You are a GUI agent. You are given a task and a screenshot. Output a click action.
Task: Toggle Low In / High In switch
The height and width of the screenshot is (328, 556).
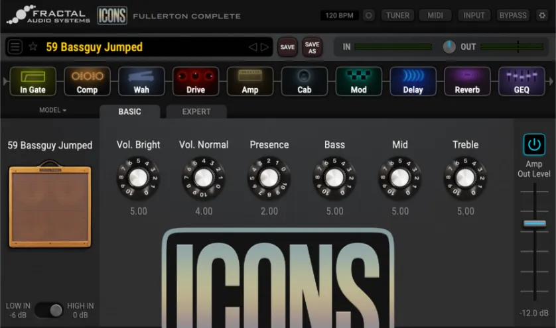(x=49, y=310)
